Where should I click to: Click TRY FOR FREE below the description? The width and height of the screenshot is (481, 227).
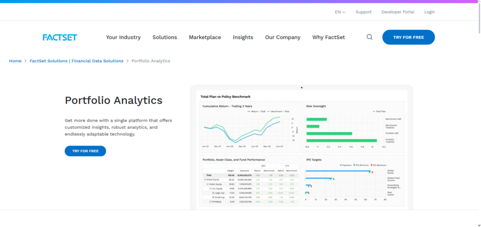click(x=85, y=151)
